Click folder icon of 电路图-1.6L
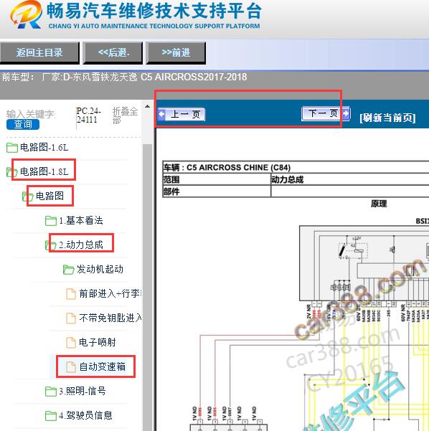 (x=12, y=148)
